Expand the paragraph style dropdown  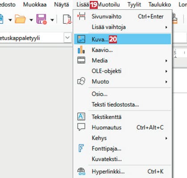pos(67,38)
